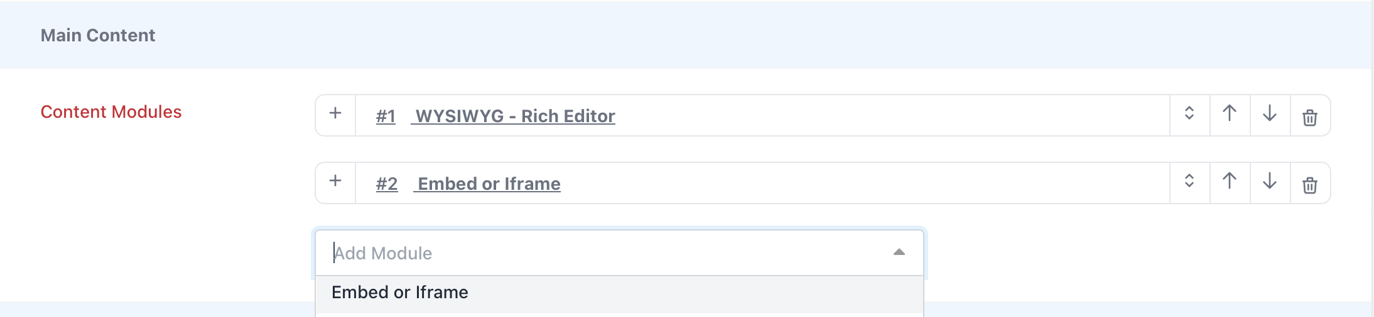Move Embed or Iframe module down
Screen dimensions: 1374x317
1270,182
